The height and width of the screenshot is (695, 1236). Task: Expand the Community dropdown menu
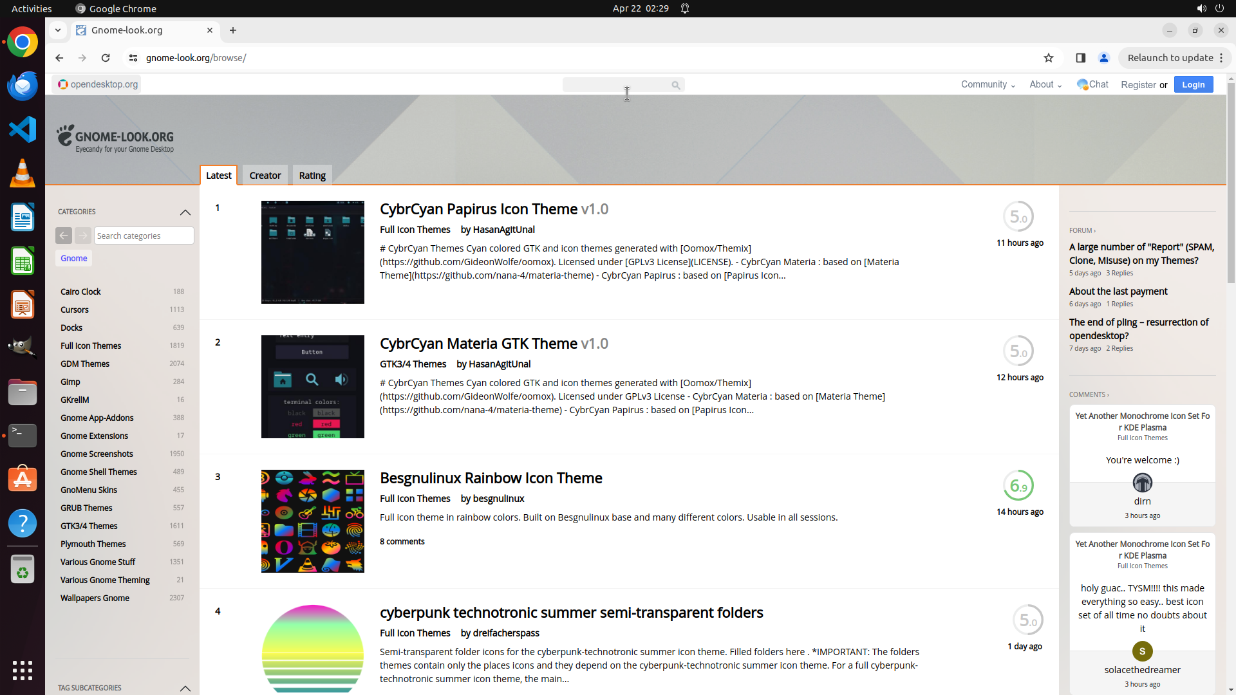click(988, 84)
